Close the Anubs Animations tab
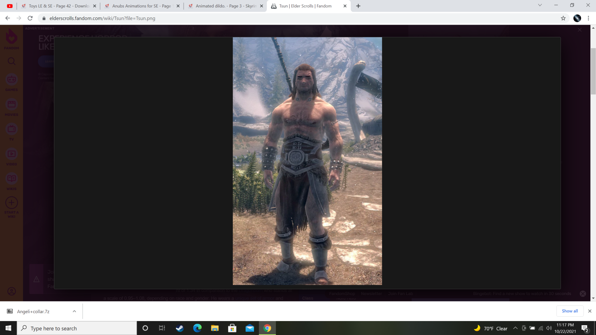The image size is (596, 335). click(x=178, y=6)
